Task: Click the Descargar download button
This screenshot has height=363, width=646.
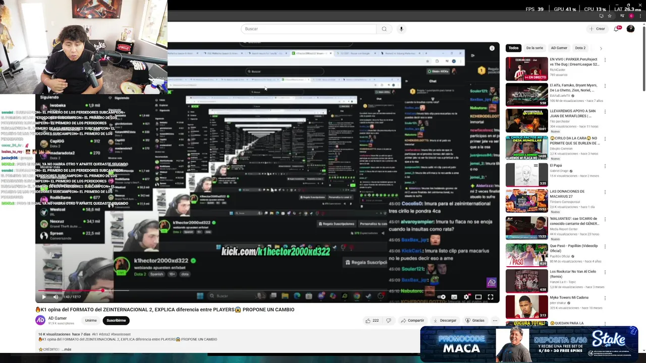Action: coord(445,320)
